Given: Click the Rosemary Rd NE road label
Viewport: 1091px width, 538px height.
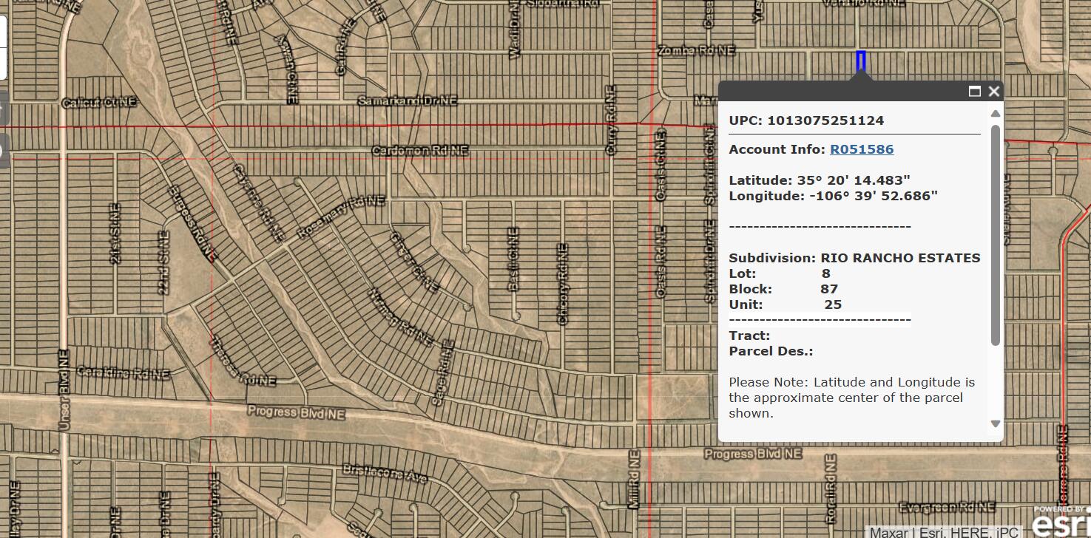Looking at the screenshot, I should tap(341, 217).
